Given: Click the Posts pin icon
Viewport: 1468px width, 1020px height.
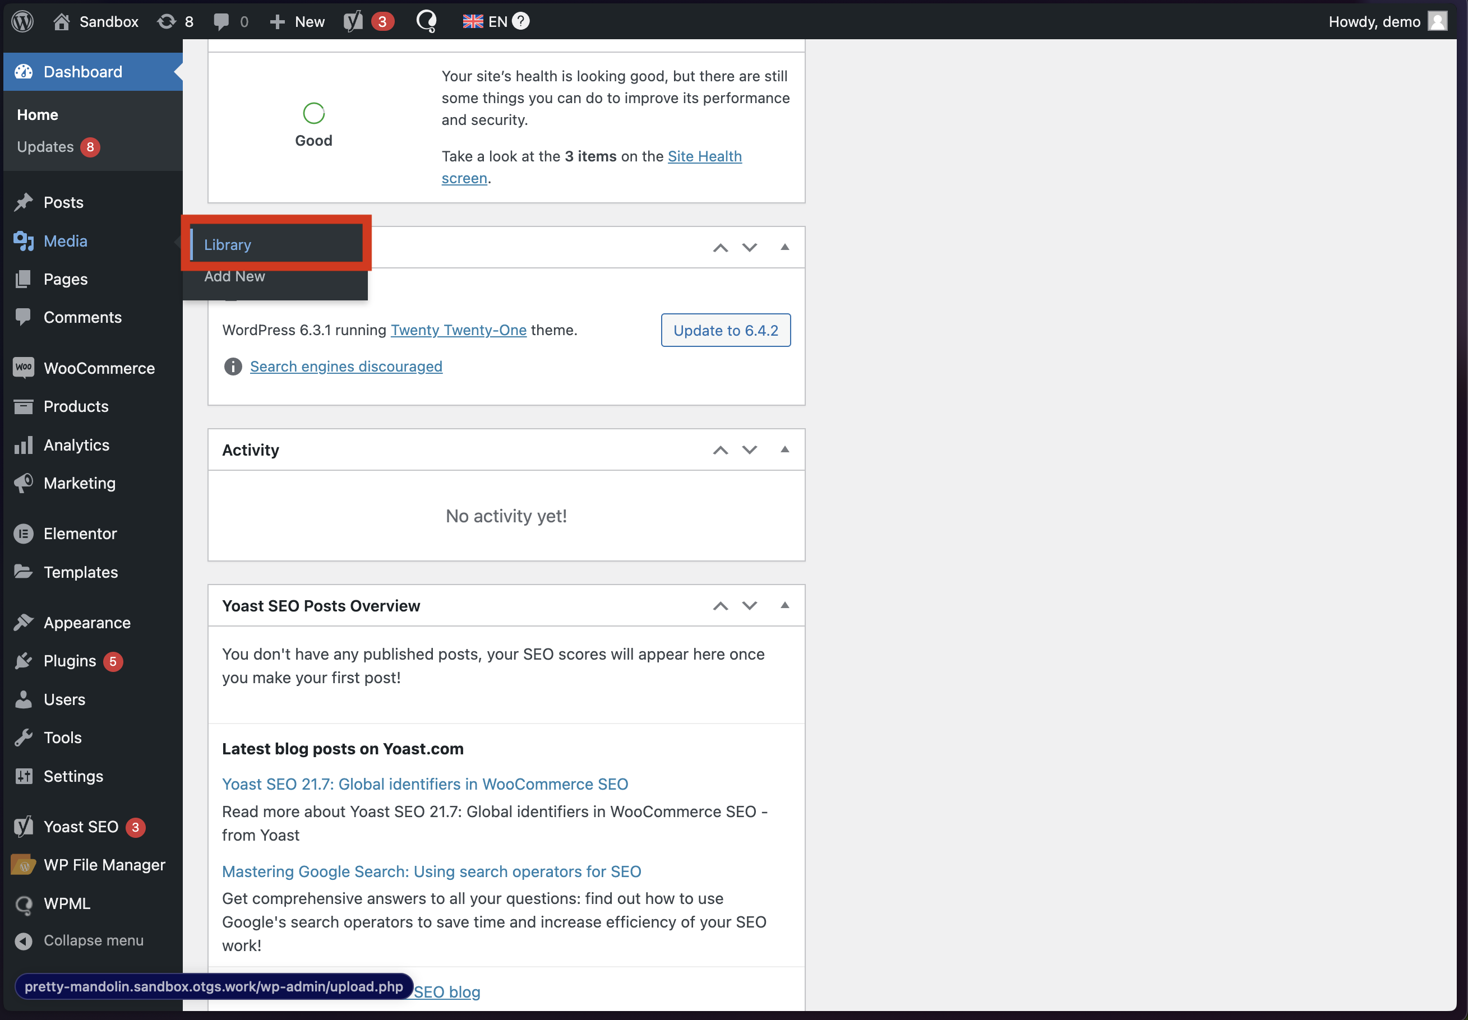Looking at the screenshot, I should [x=24, y=202].
